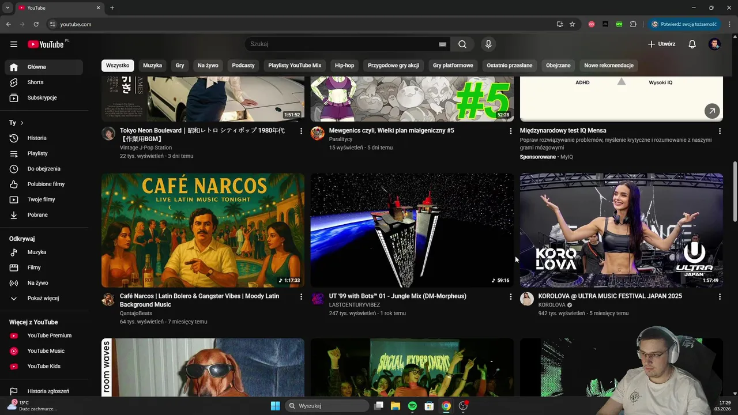738x415 pixels.
Task: Open options menu for KOROLOVA video
Action: pos(720,297)
